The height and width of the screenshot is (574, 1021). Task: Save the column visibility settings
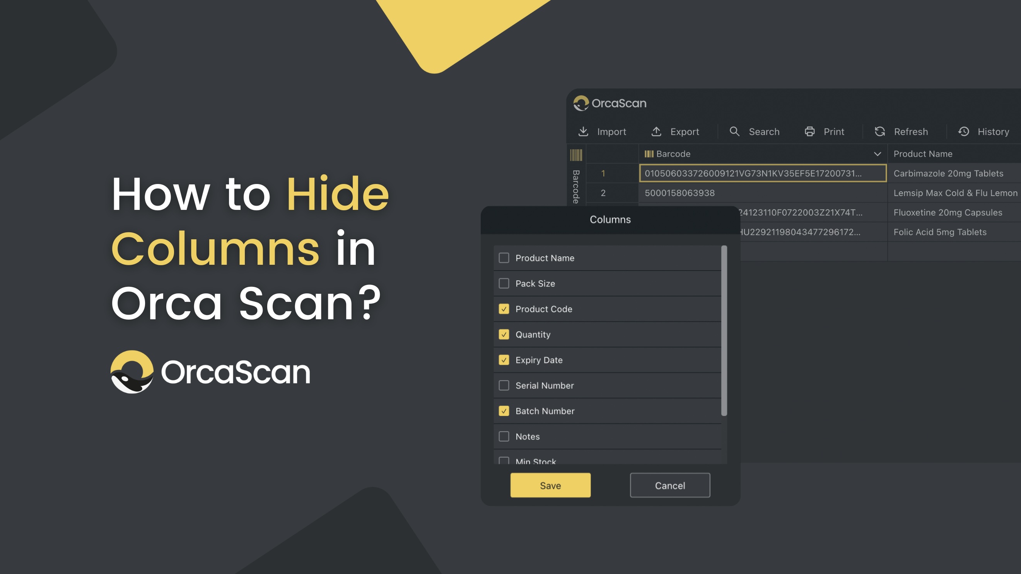coord(550,485)
